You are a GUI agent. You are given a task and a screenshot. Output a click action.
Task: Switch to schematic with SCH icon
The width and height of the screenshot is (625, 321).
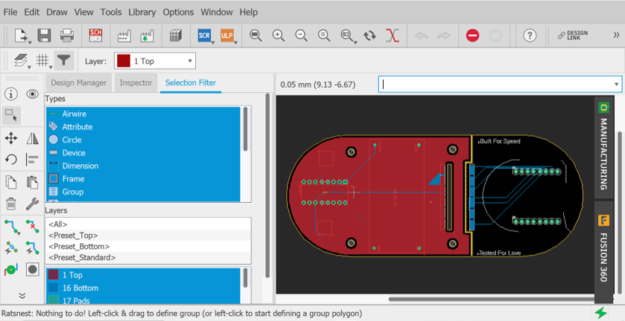[95, 35]
